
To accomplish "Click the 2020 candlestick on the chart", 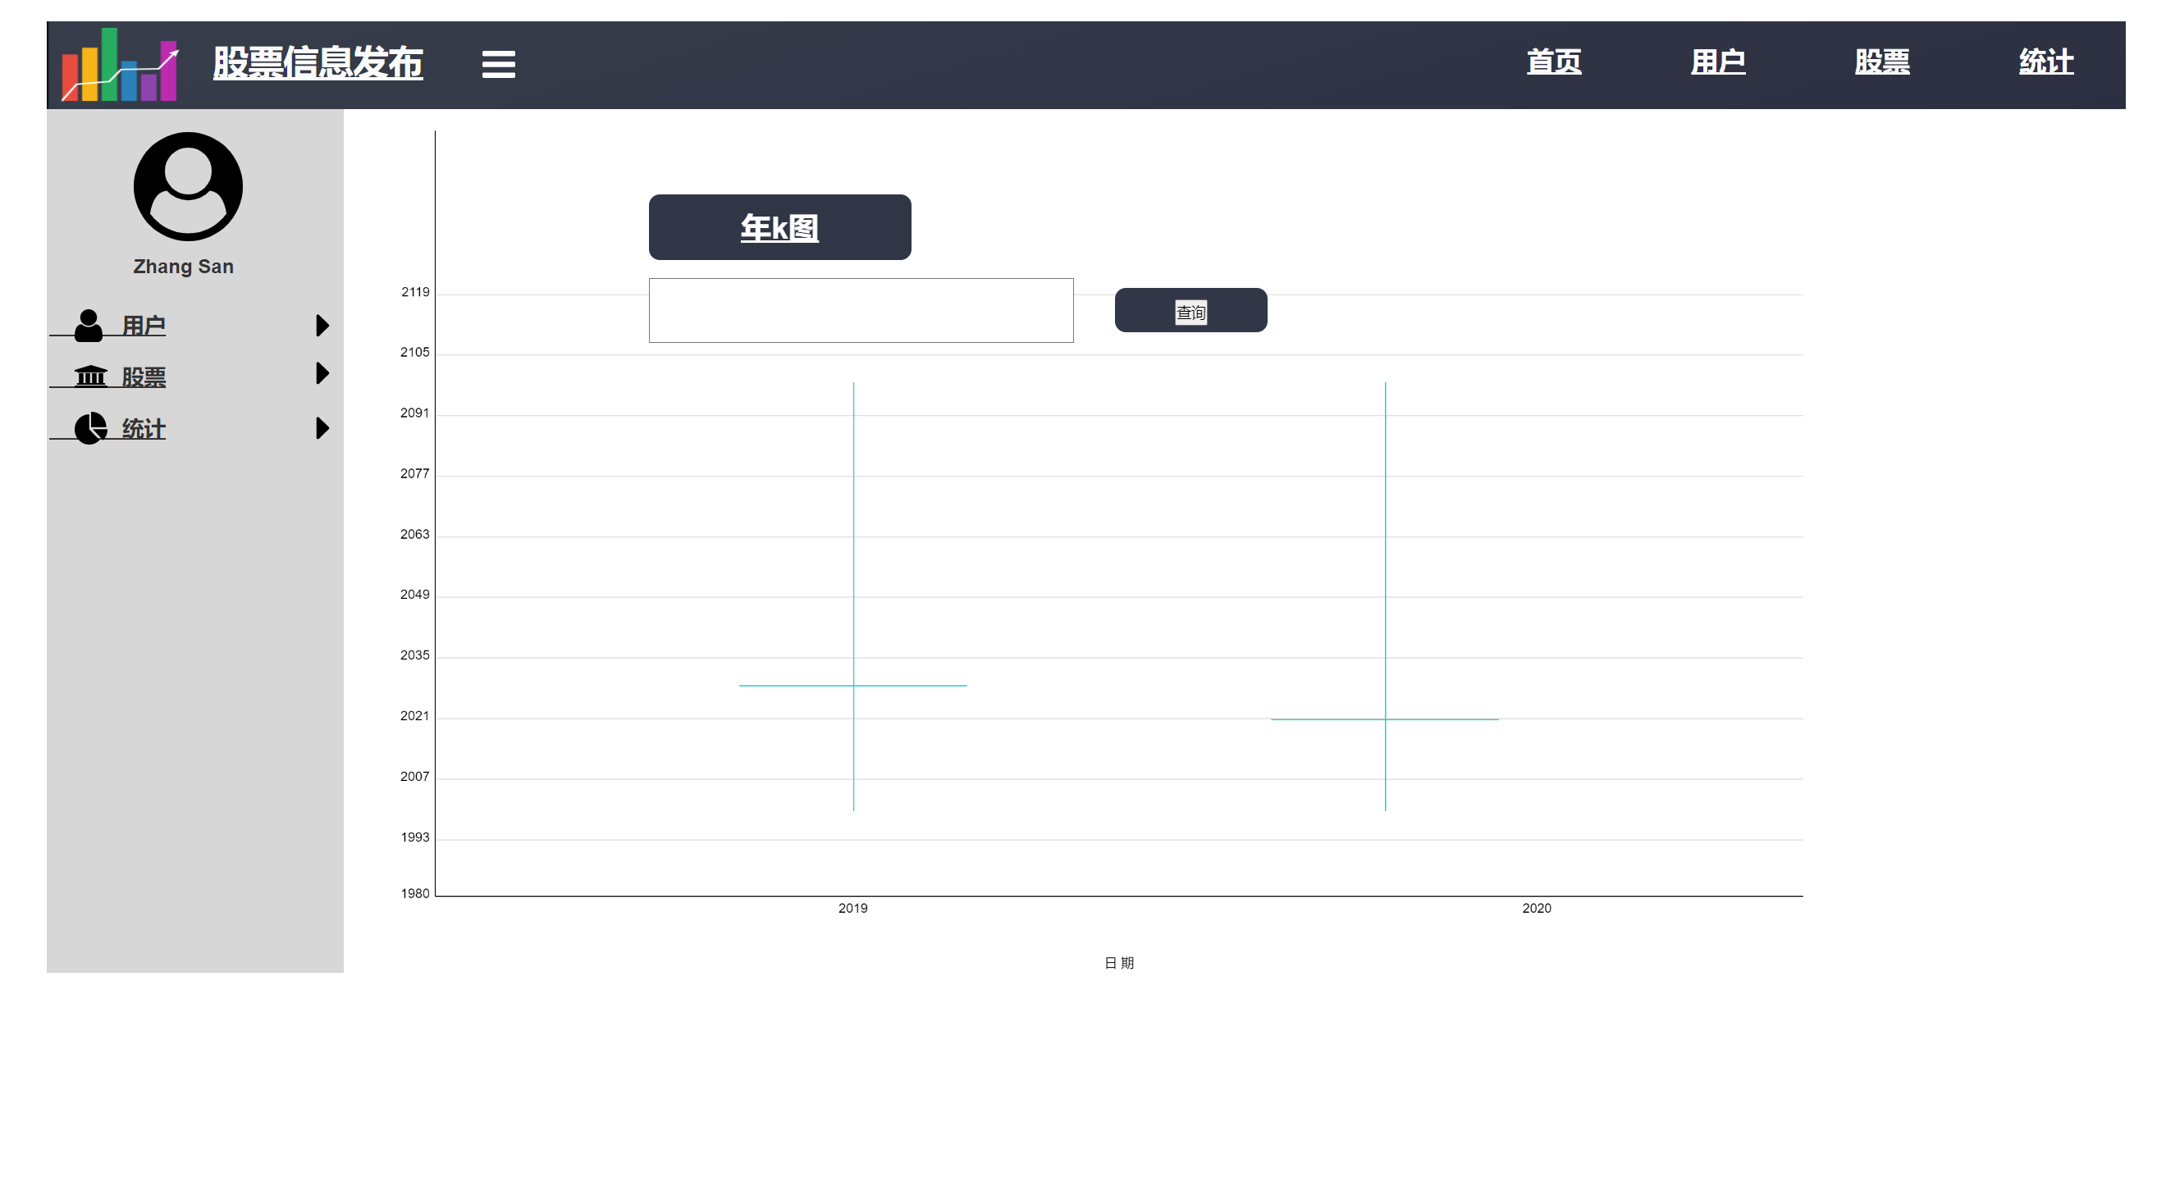I will [1384, 719].
